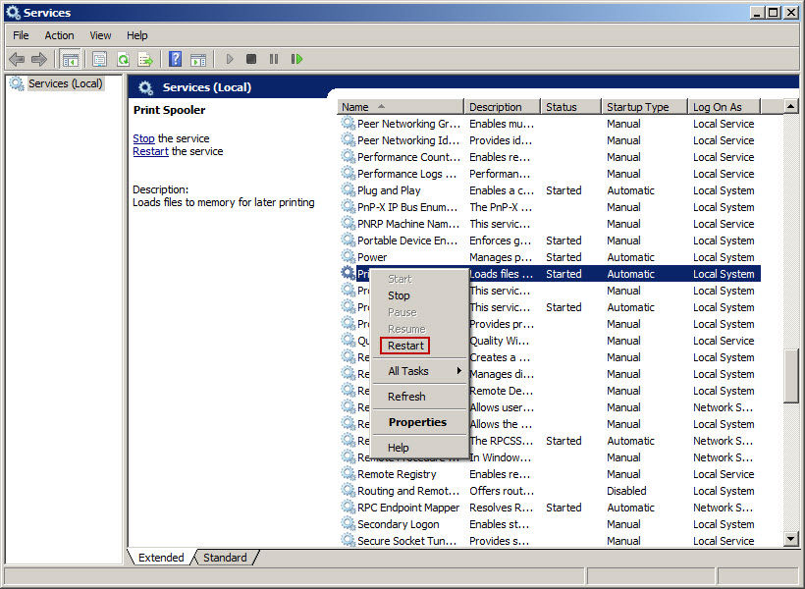Select Services (Local) in the console tree
The width and height of the screenshot is (805, 589).
coord(65,83)
